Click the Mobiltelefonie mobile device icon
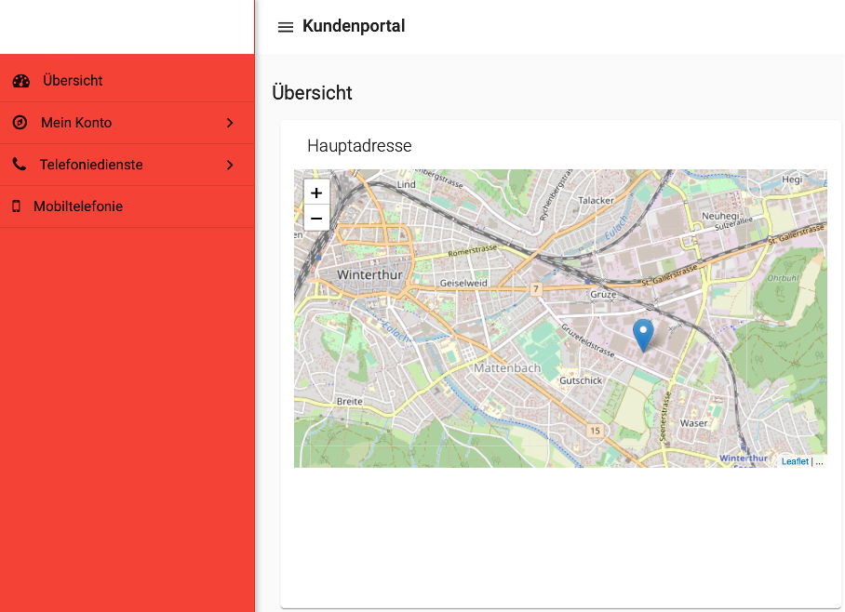 16,206
